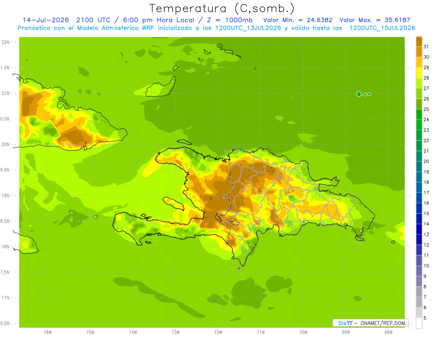The width and height of the screenshot is (436, 337).
Task: Click legend value "11"
Action: [x=427, y=256]
